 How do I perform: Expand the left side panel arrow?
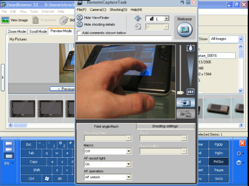3,78
